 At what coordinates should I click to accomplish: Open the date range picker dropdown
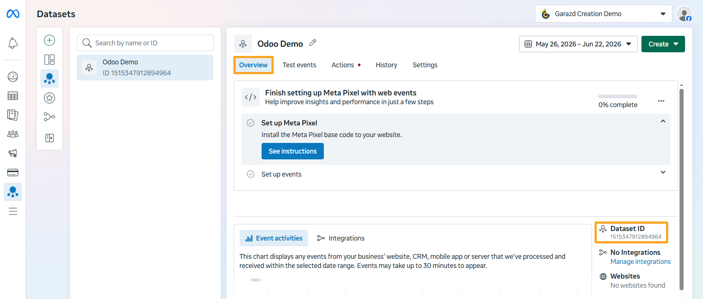(x=578, y=44)
